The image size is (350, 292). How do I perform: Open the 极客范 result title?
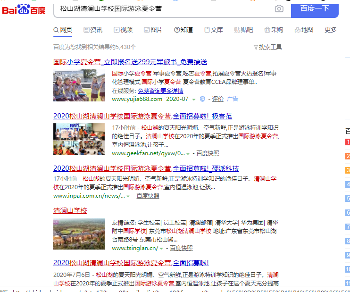[x=142, y=116]
